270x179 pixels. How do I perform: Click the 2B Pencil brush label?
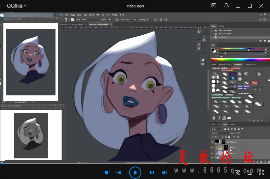click(x=218, y=95)
